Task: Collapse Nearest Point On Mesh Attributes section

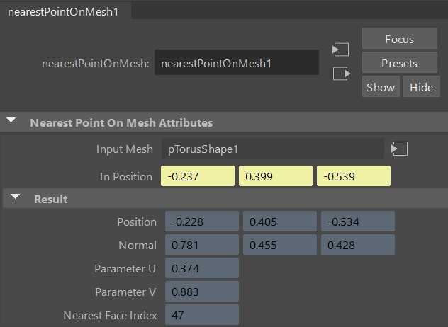Action: click(11, 120)
